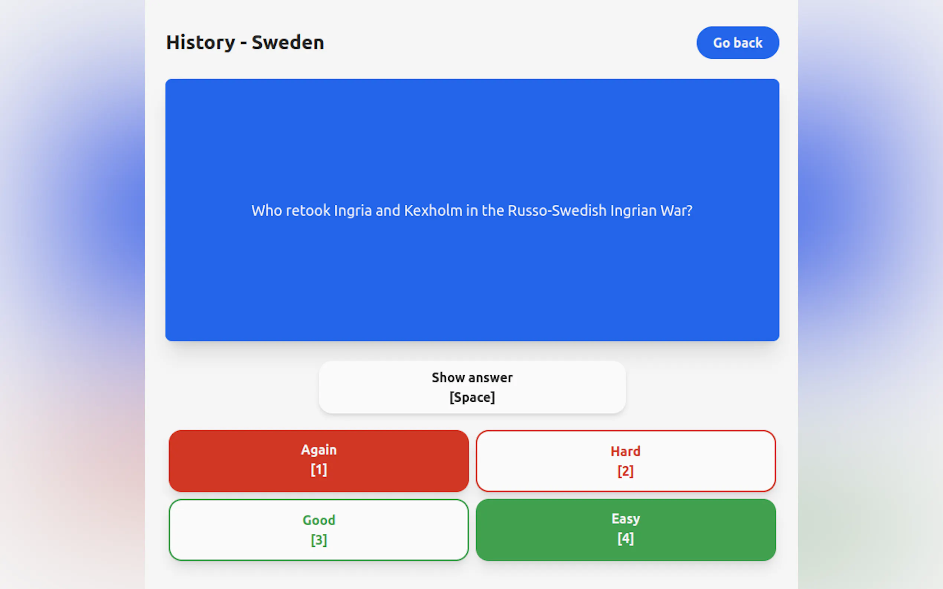Click the Ingrian War question text
Screen dimensions: 943x589
pos(472,211)
